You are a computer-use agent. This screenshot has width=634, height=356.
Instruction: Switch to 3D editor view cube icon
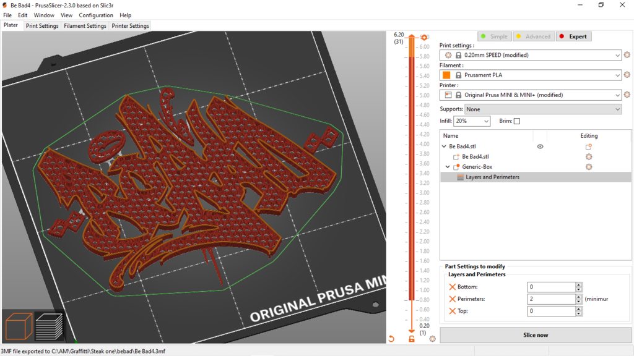pos(19,326)
